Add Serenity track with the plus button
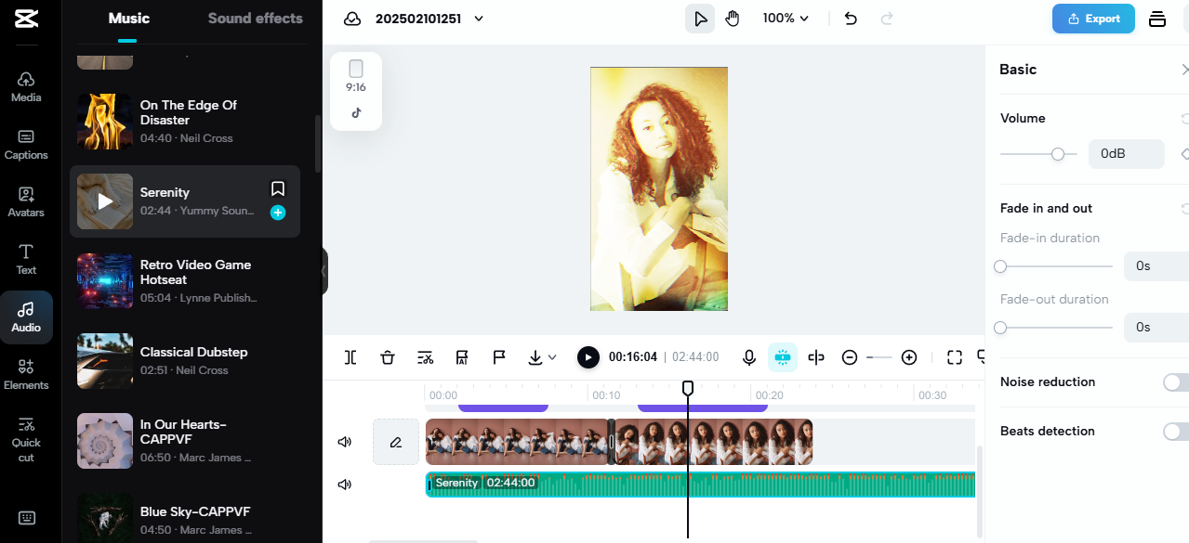Screen dimensions: 1189x543 (x=278, y=213)
